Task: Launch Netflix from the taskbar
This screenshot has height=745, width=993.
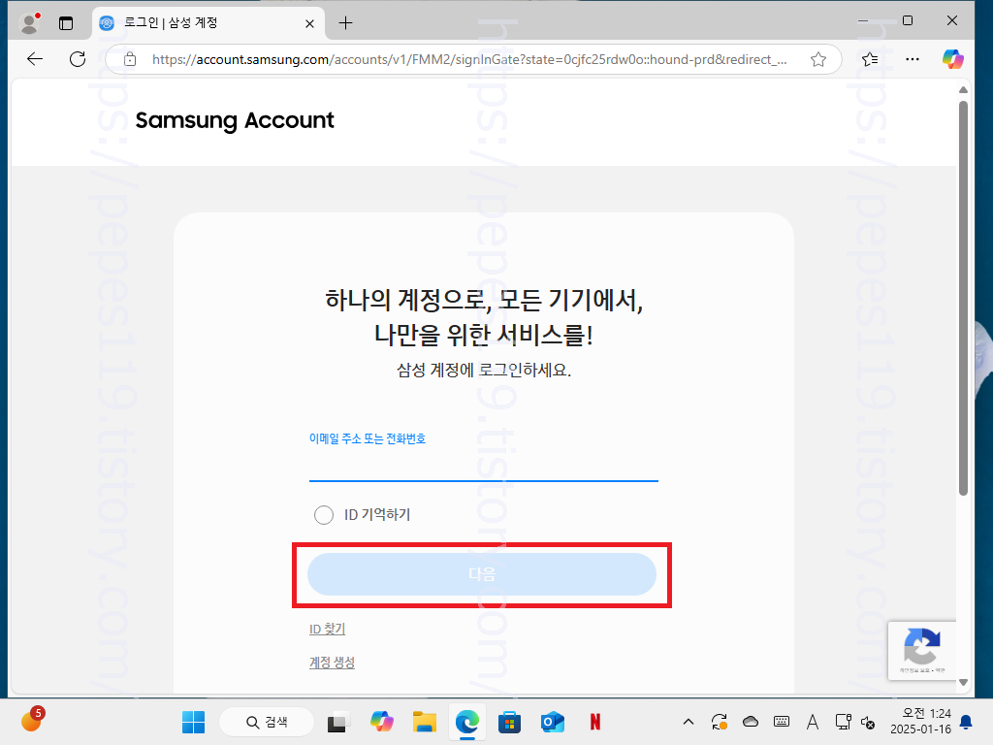Action: pyautogui.click(x=594, y=722)
